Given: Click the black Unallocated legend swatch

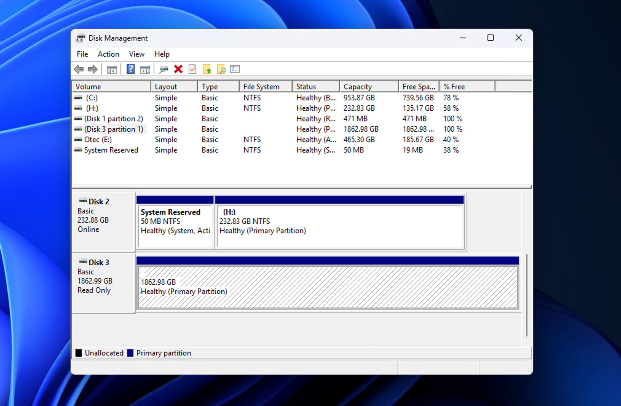Looking at the screenshot, I should point(79,353).
